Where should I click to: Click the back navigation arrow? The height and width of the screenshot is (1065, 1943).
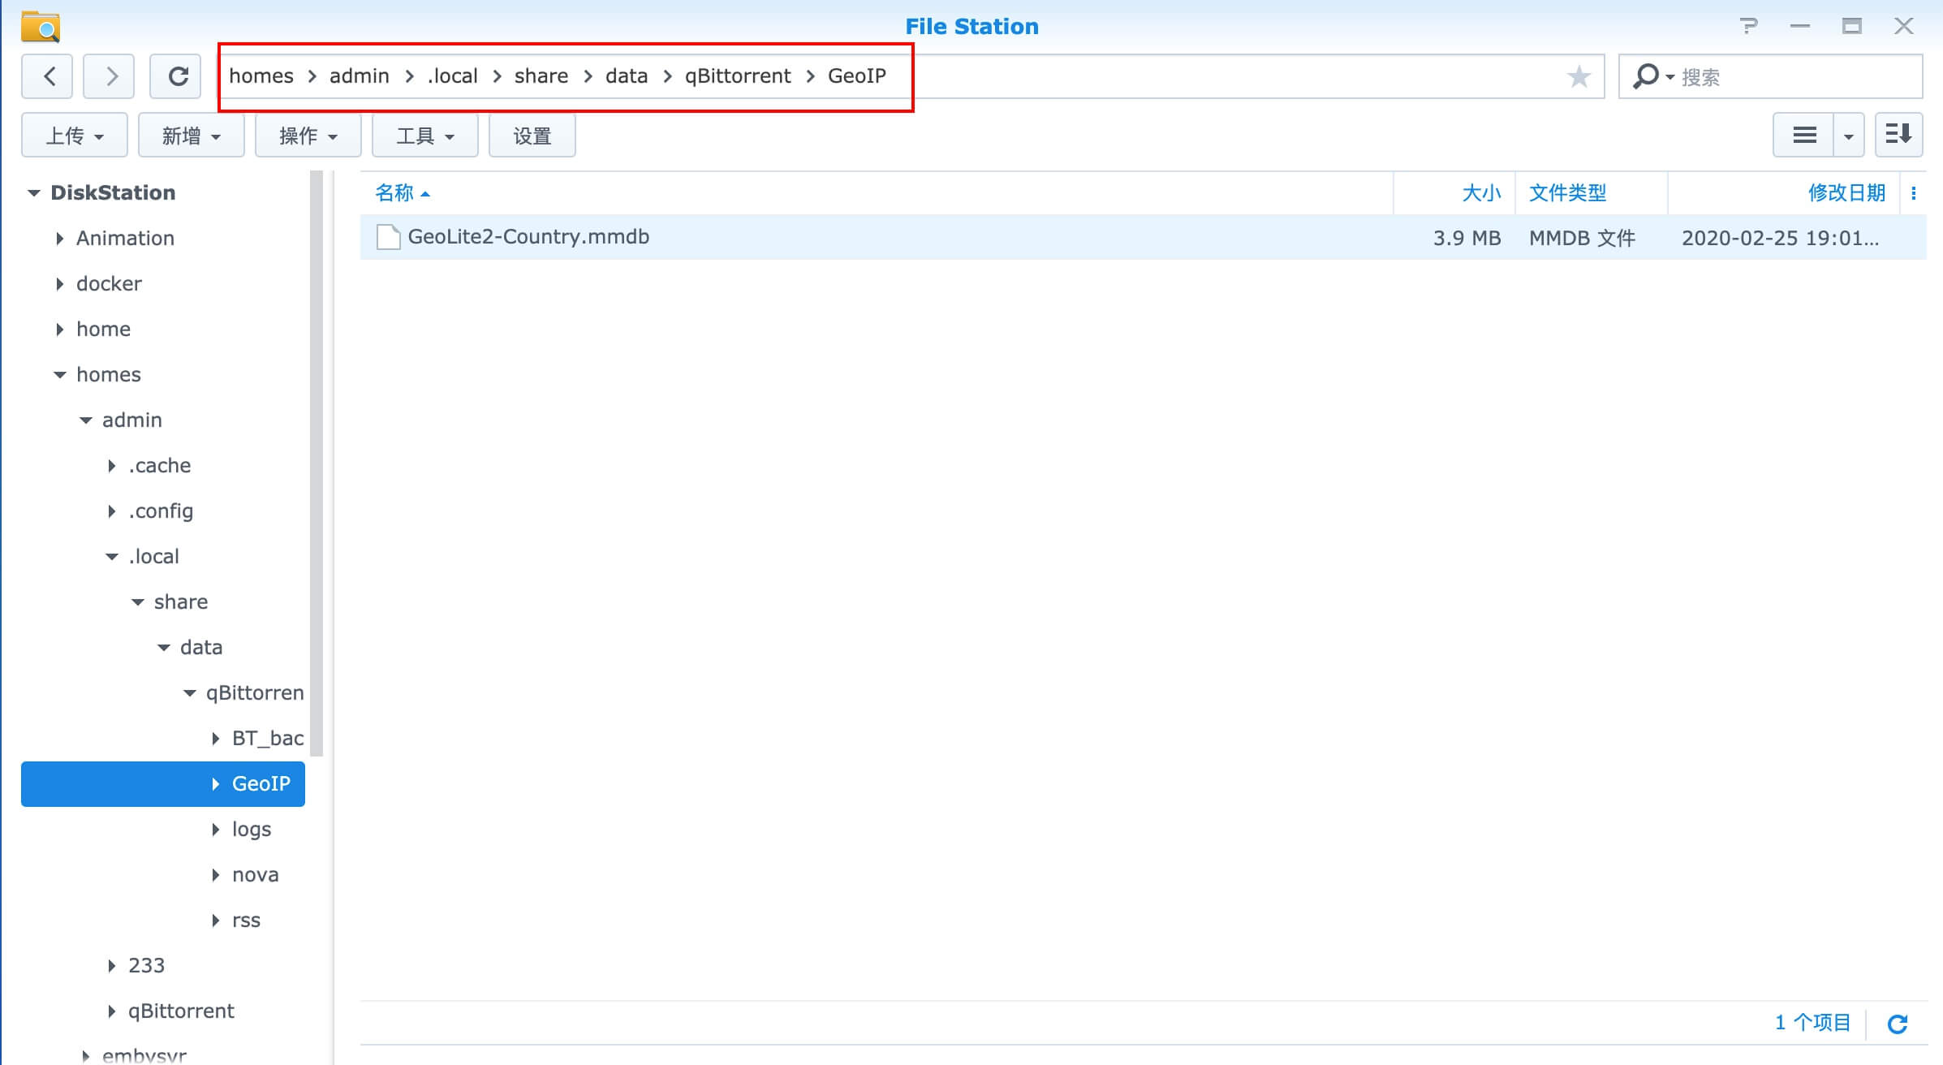[x=49, y=76]
